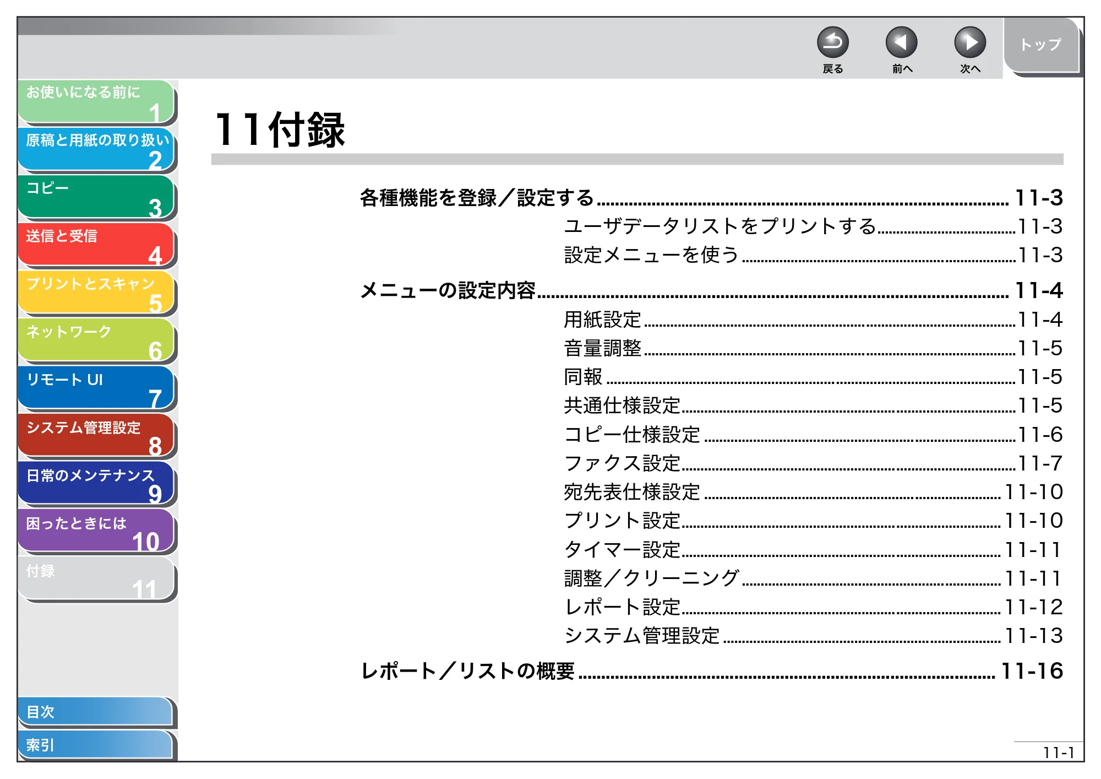Image resolution: width=1101 pixels, height=779 pixels.
Task: Open システム管理設定 entry, page 11-13
Action: pos(813,636)
